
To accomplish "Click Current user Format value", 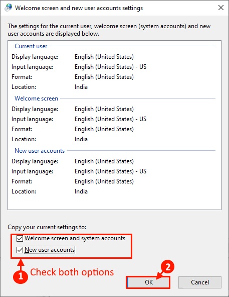I will tap(104, 77).
